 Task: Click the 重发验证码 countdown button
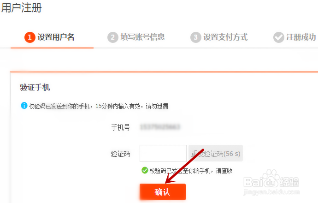[216, 153]
